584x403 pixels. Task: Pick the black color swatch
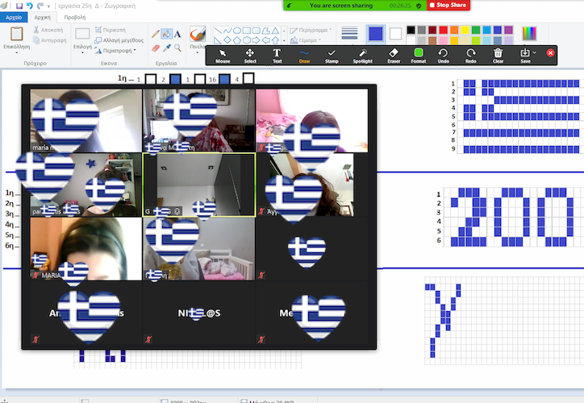tap(411, 30)
